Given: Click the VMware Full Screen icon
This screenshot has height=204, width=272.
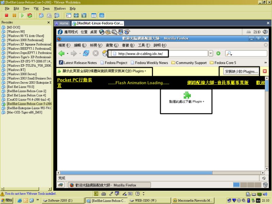Looking at the screenshot, I should coord(76,15).
